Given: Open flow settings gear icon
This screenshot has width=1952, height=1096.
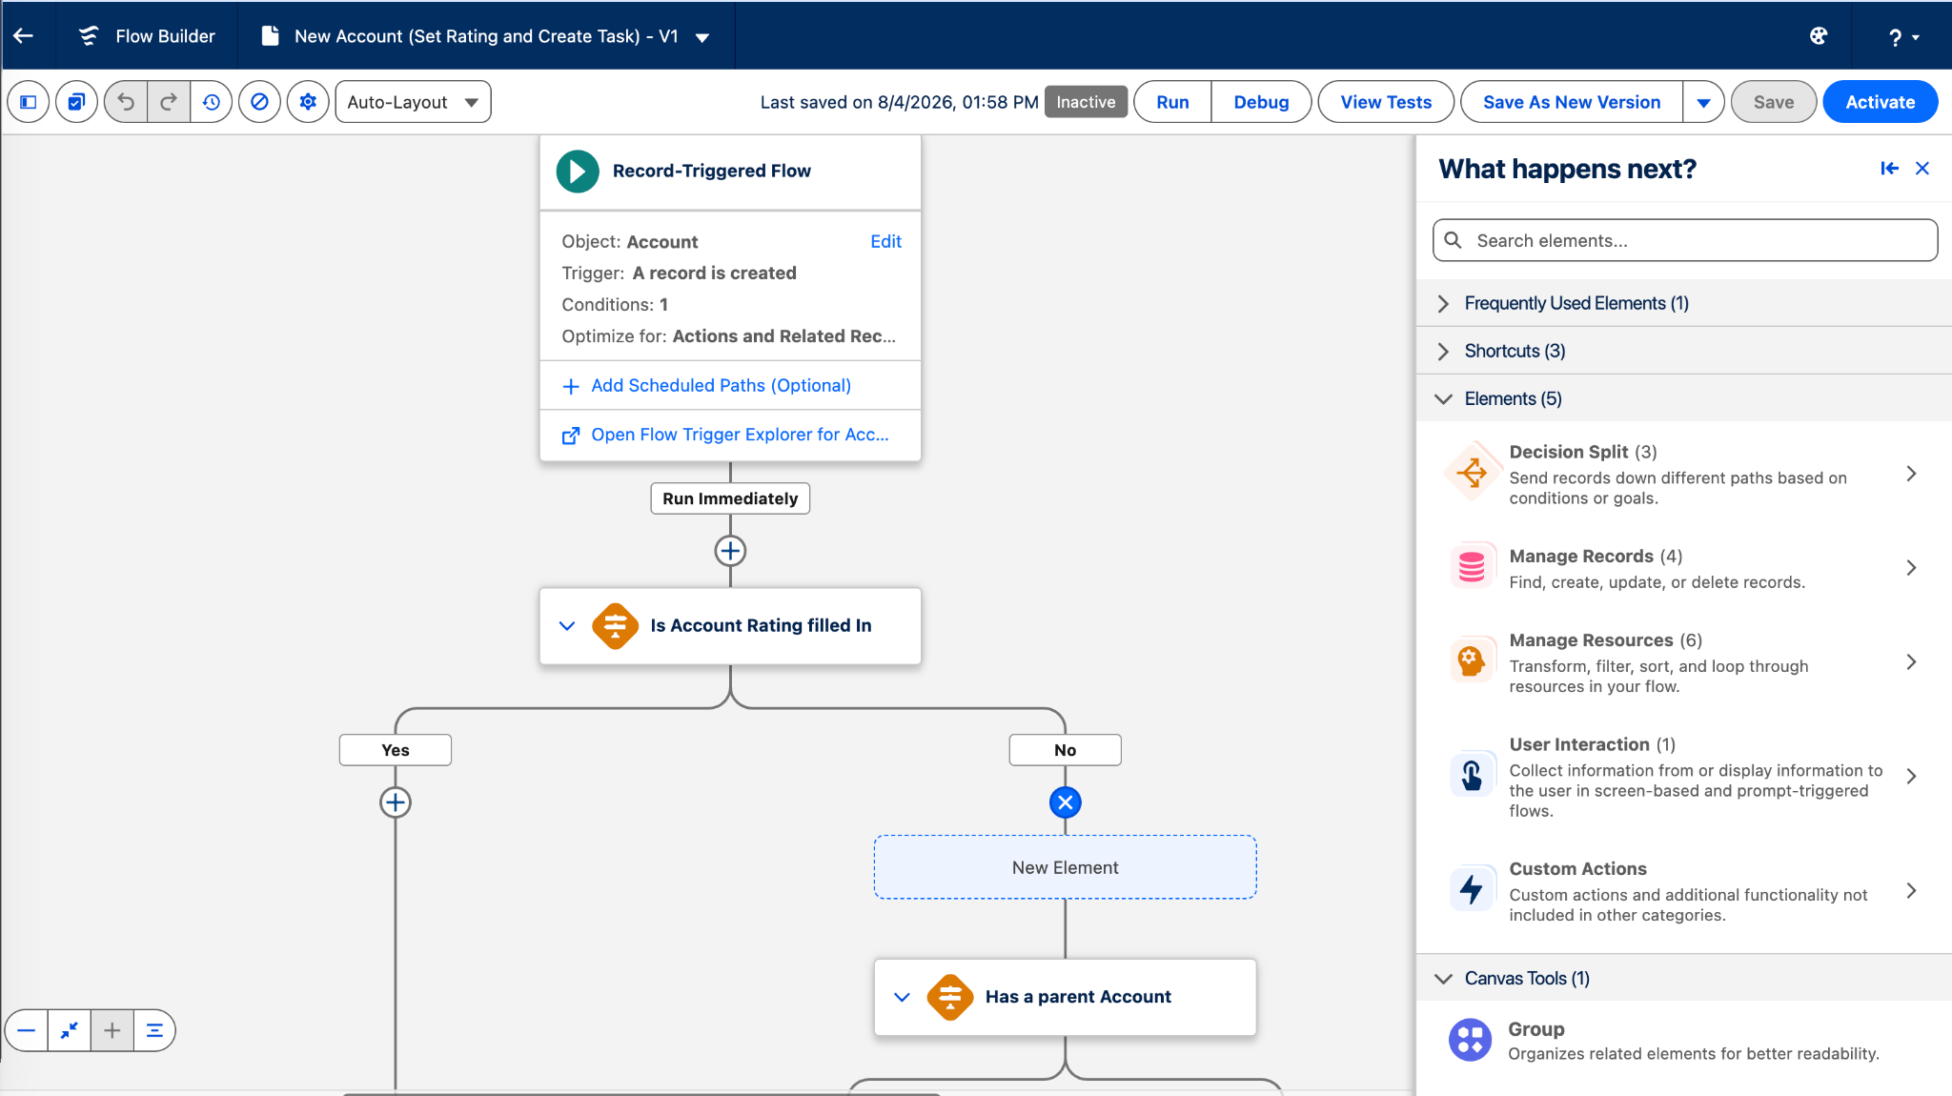Looking at the screenshot, I should 308,102.
